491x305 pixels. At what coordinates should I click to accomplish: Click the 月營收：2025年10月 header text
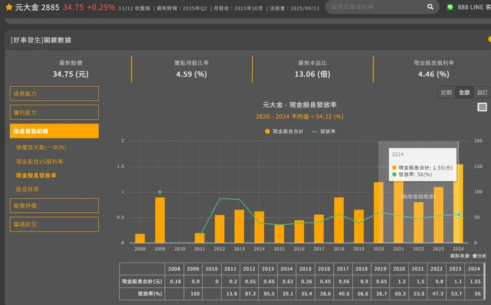238,8
